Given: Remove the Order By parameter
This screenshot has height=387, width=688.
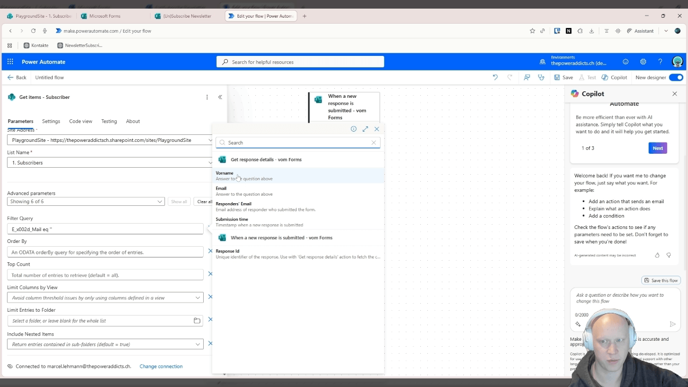Looking at the screenshot, I should [210, 251].
